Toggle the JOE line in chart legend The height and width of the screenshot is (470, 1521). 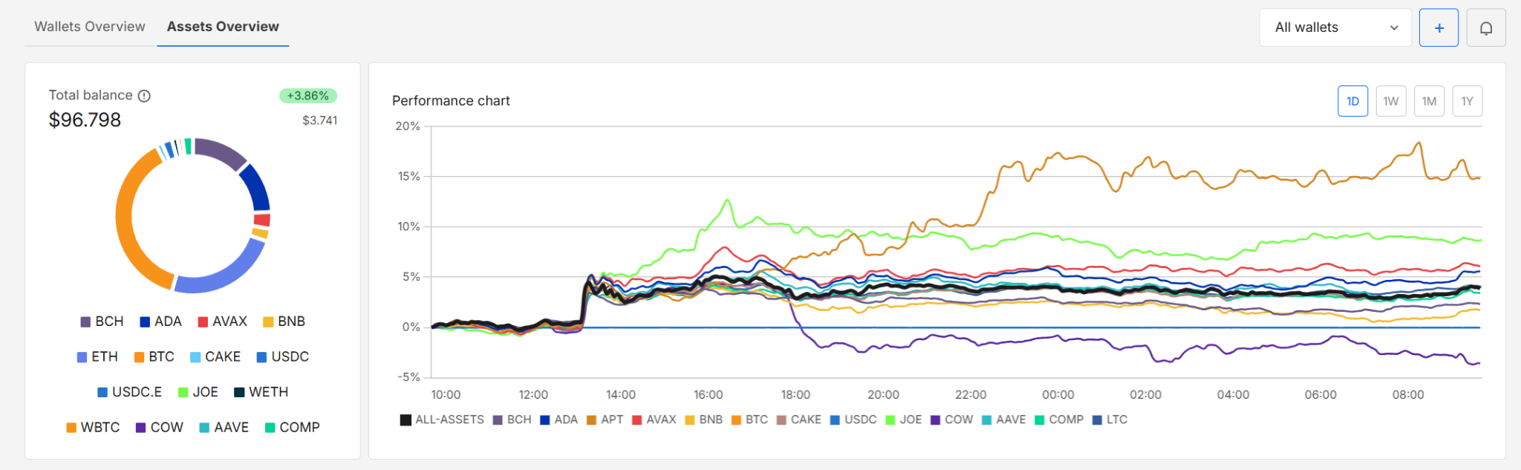click(x=903, y=420)
